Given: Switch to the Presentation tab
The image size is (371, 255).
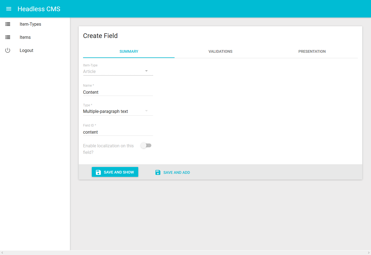Looking at the screenshot, I should tap(312, 51).
